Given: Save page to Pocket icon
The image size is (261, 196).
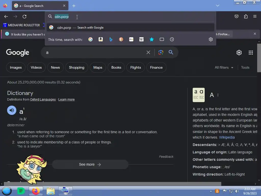Looking at the screenshot, I should point(236,16).
